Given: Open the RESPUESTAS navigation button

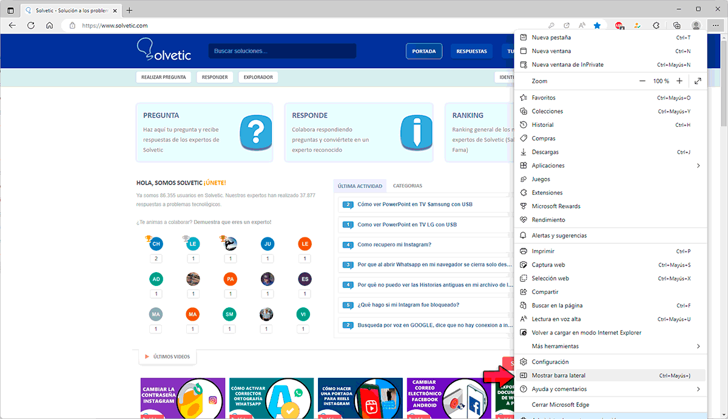Looking at the screenshot, I should click(x=471, y=51).
